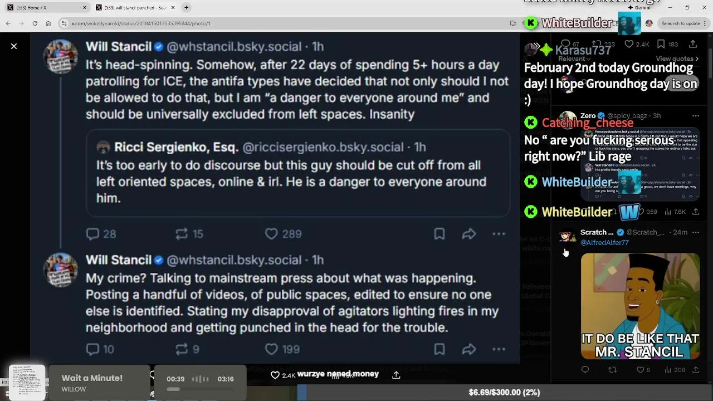Viewport: 713px width, 401px height.
Task: Switch to the Home / X tab
Action: click(x=47, y=8)
